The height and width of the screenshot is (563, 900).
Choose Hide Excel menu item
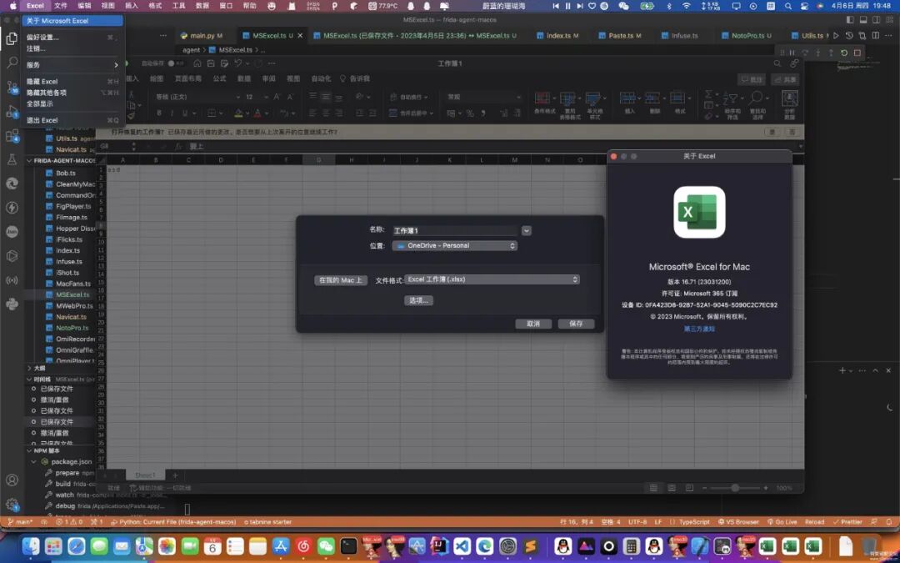coord(72,82)
